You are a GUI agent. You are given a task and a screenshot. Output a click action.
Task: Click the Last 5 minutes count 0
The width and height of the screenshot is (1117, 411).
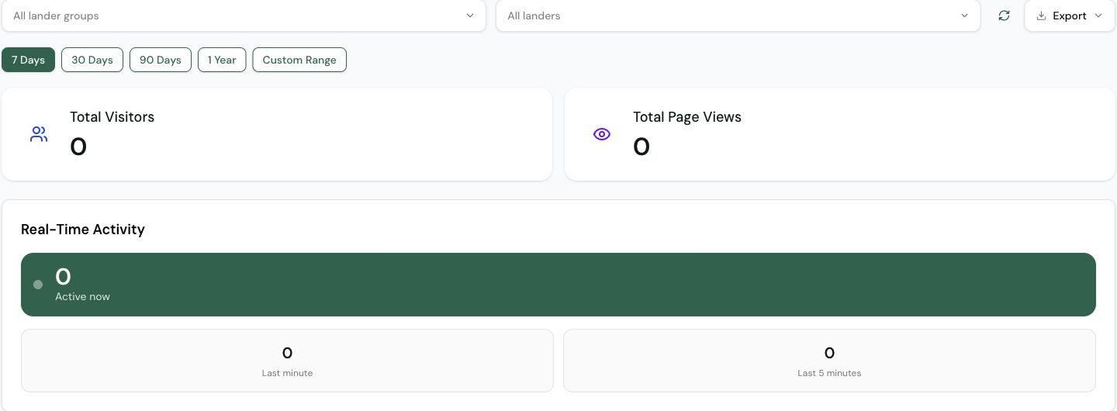[x=829, y=354]
